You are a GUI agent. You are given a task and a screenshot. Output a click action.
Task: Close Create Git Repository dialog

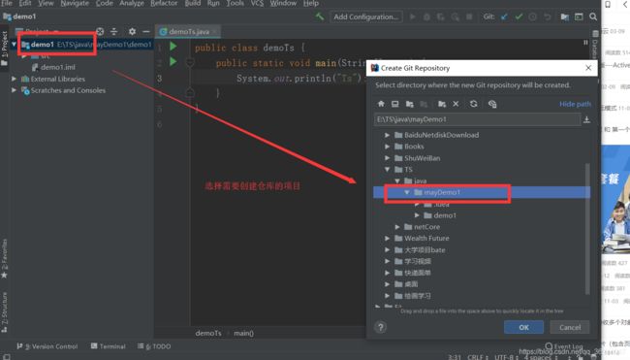click(x=588, y=68)
